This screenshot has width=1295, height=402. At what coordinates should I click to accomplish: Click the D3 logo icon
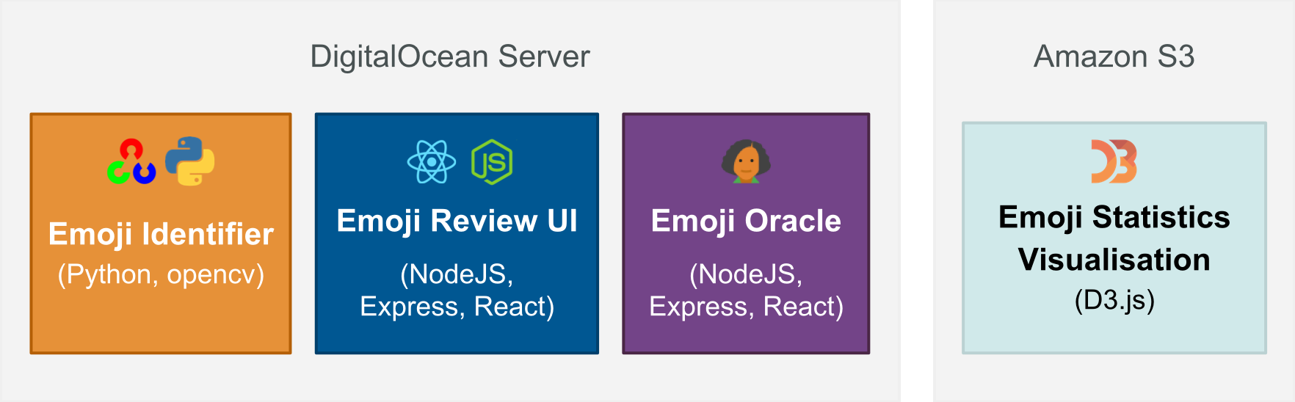pos(1114,161)
